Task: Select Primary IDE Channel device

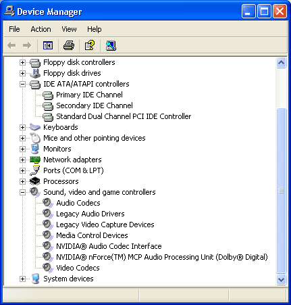Action: pos(89,95)
